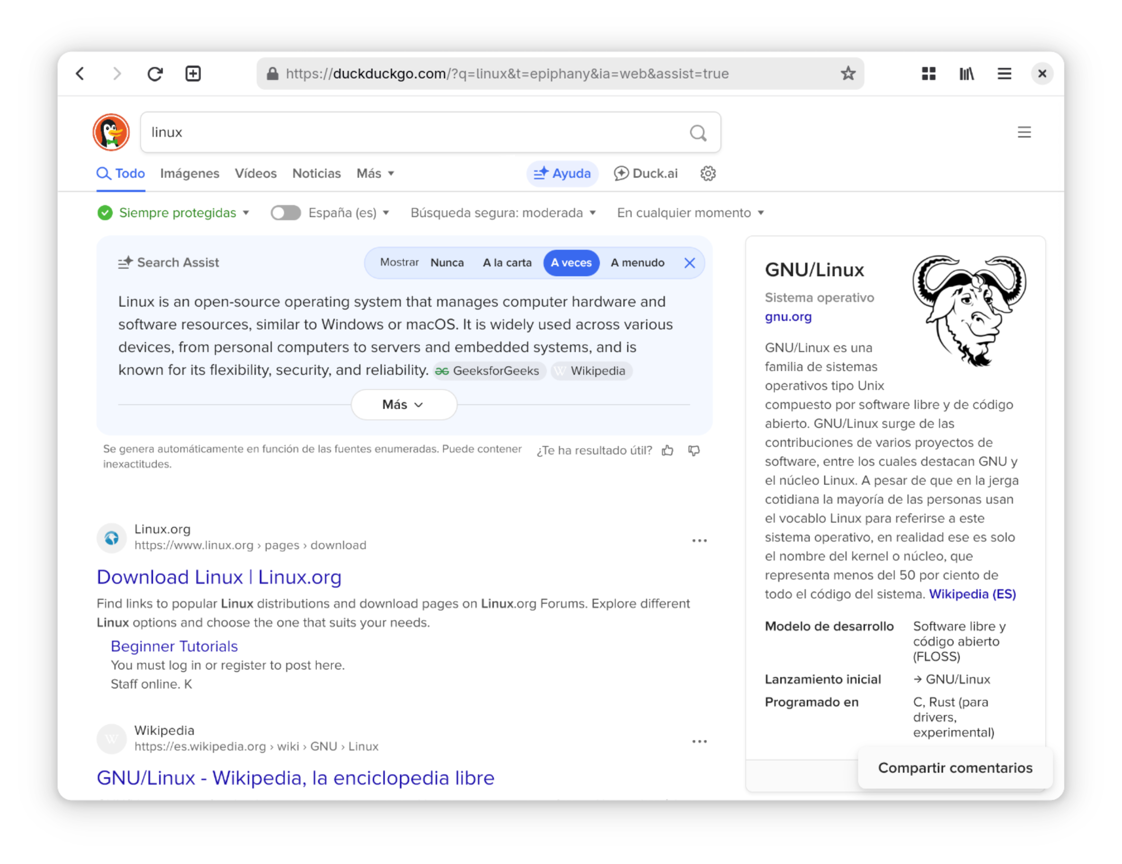1122x864 pixels.
Task: Submit search with magnifier icon
Action: (698, 133)
